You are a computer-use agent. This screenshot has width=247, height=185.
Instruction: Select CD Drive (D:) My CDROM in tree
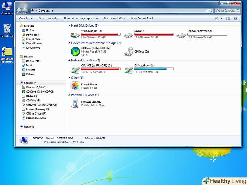pyautogui.click(x=40, y=91)
